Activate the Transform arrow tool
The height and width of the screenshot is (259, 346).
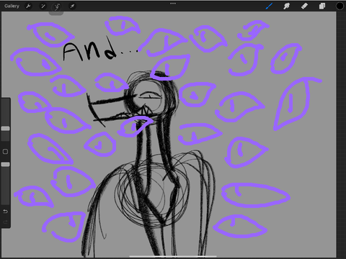(x=72, y=6)
